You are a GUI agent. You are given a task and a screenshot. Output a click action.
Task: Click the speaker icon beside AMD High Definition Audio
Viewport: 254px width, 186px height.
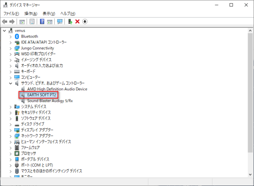(23, 89)
